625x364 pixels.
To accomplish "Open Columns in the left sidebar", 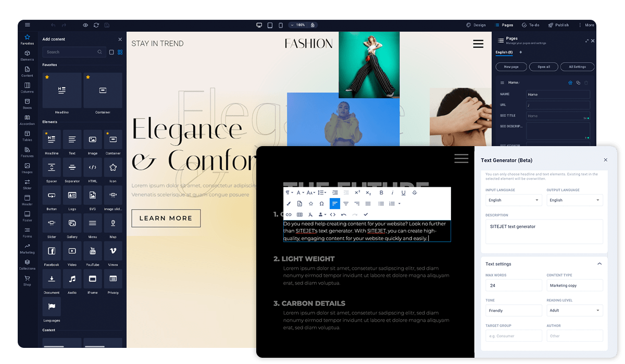I will coord(27,88).
